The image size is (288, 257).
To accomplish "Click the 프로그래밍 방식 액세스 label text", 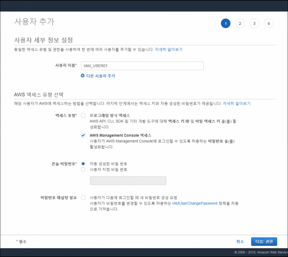I will tap(110, 116).
